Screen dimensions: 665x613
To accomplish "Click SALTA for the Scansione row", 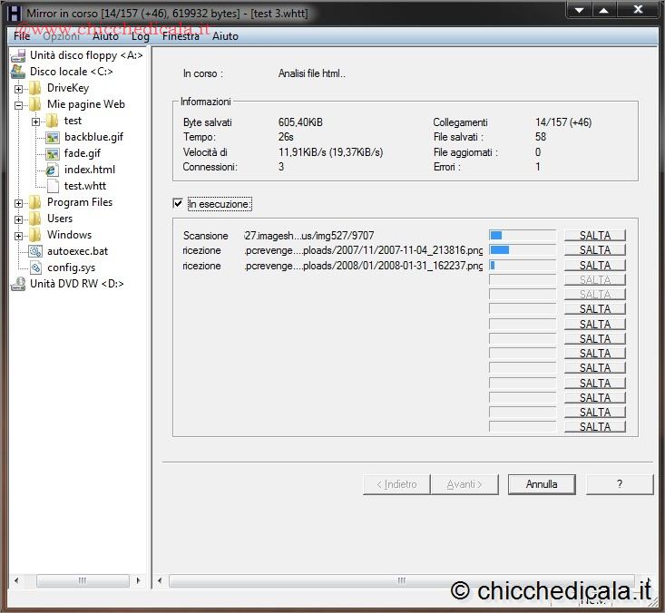I will (x=595, y=236).
